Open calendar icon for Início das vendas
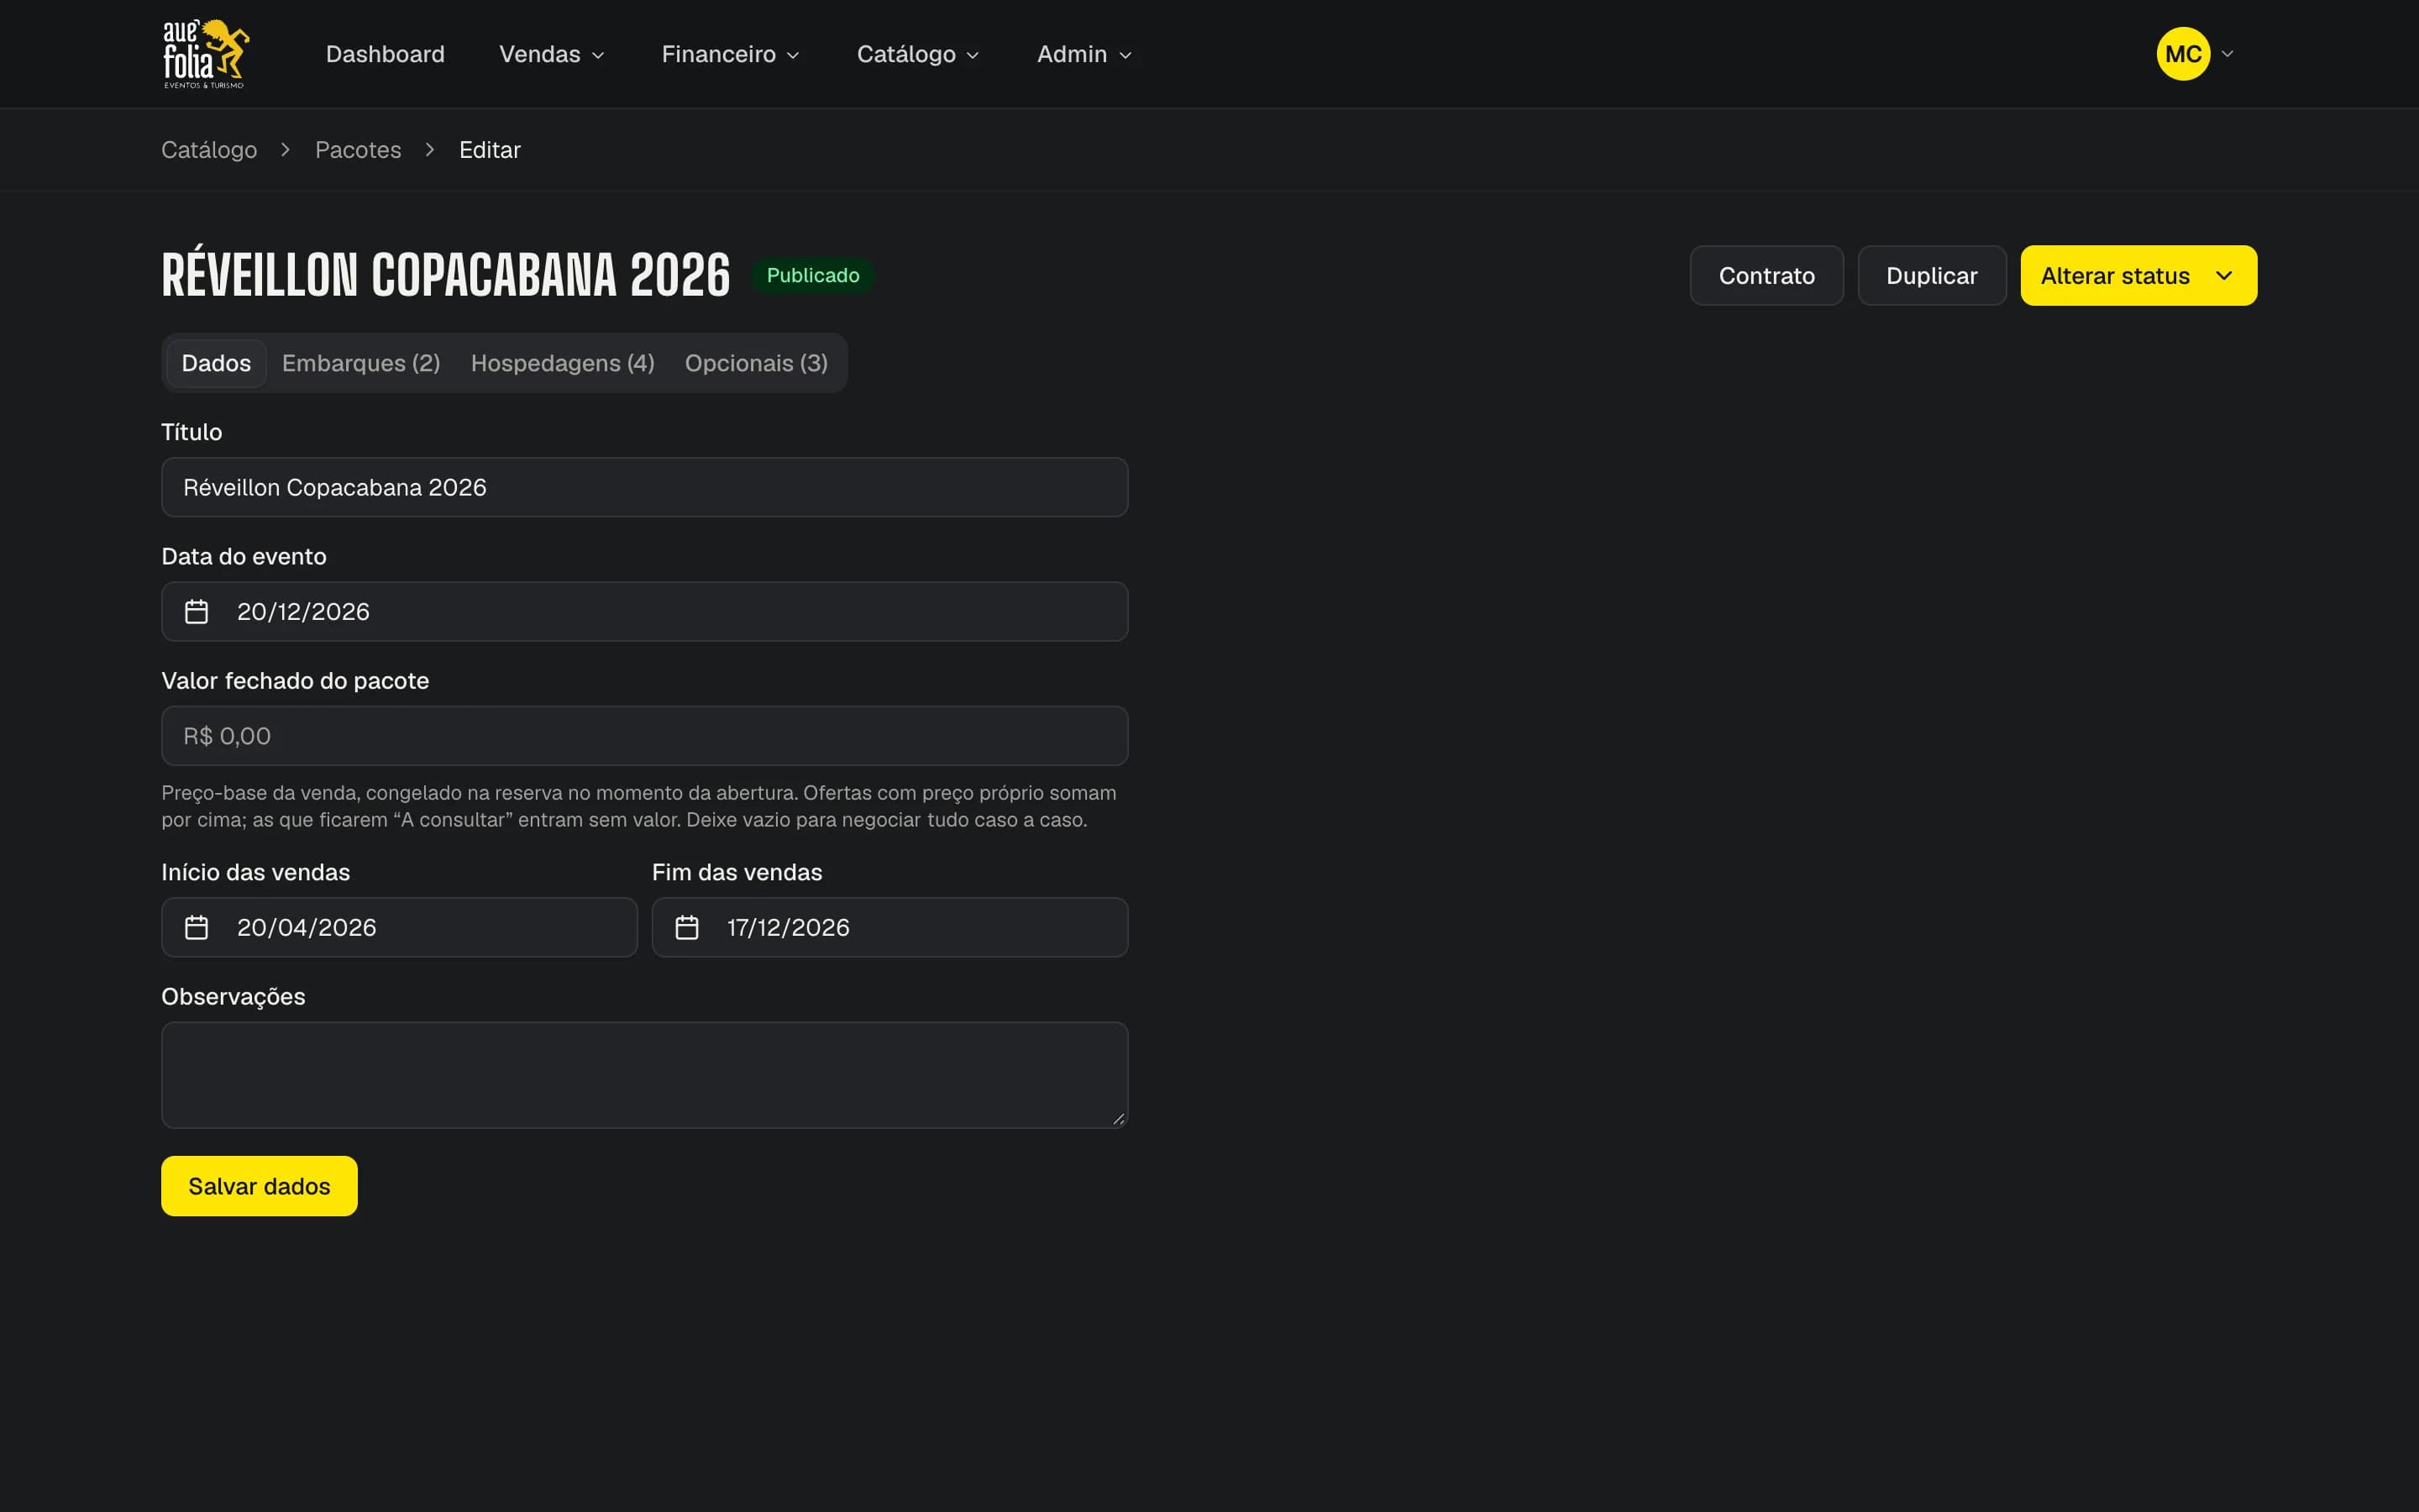The image size is (2419, 1512). tap(197, 927)
